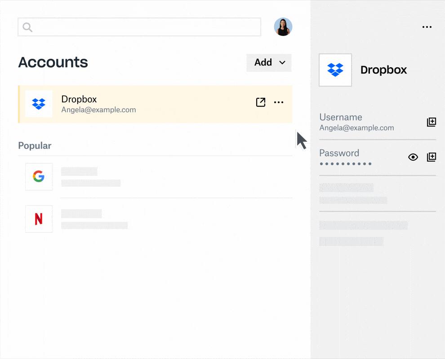The height and width of the screenshot is (359, 445).
Task: Copy the Username with the copy icon
Action: [x=432, y=122]
